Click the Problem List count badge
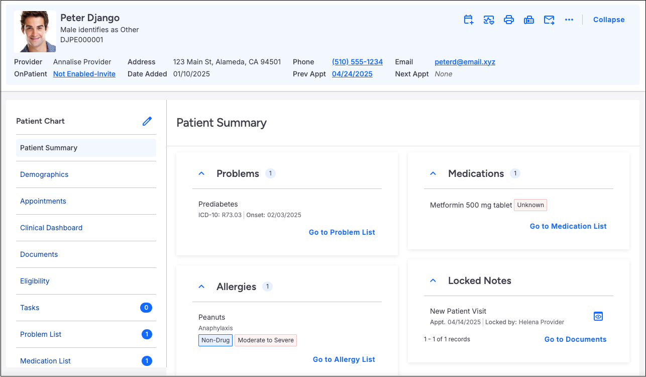This screenshot has width=646, height=377. [x=147, y=334]
